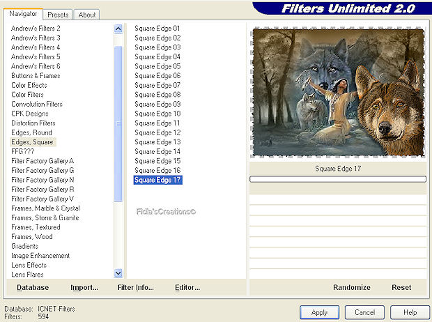Choose Square Edge 02 filter
This screenshot has width=432, height=322.
[157, 38]
